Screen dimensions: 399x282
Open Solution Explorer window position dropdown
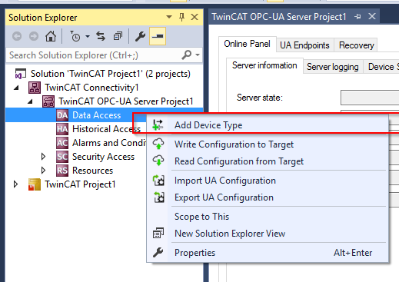(169, 17)
